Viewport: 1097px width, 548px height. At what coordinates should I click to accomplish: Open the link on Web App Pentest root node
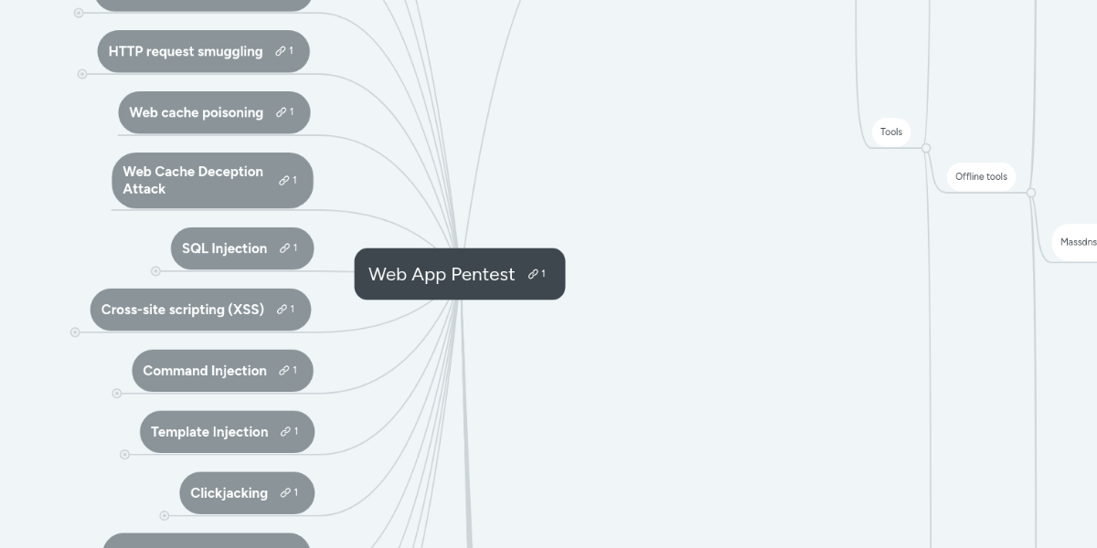[535, 273]
